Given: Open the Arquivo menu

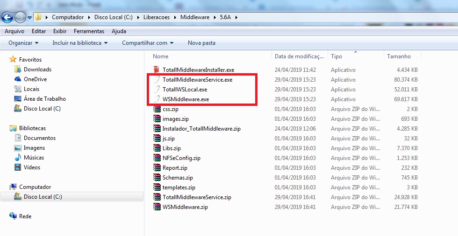Looking at the screenshot, I should pos(14,31).
